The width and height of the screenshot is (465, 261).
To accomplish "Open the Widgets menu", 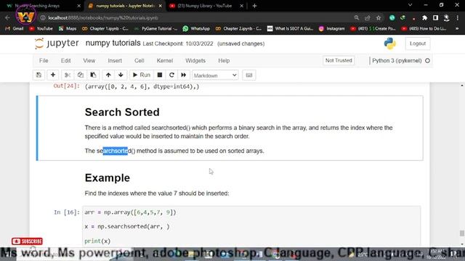I will pyautogui.click(x=195, y=61).
